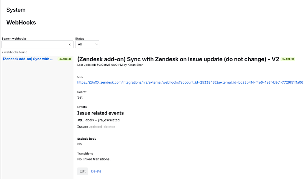Click into the Search webhooks input box

coord(35,45)
